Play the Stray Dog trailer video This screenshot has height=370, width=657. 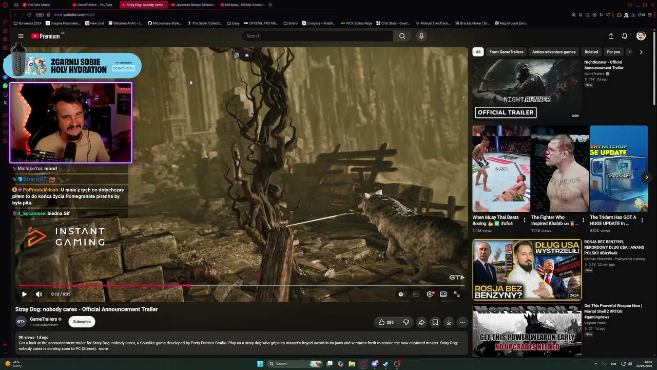(x=24, y=294)
